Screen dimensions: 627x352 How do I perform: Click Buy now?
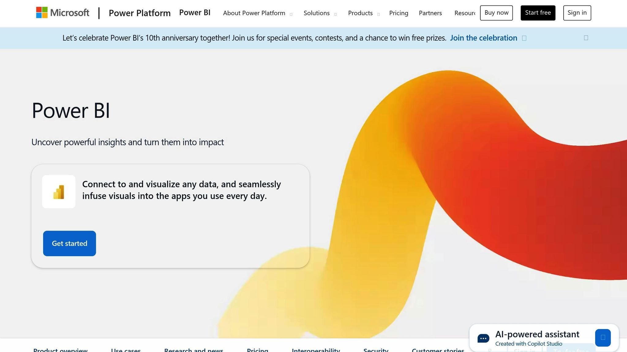[496, 13]
